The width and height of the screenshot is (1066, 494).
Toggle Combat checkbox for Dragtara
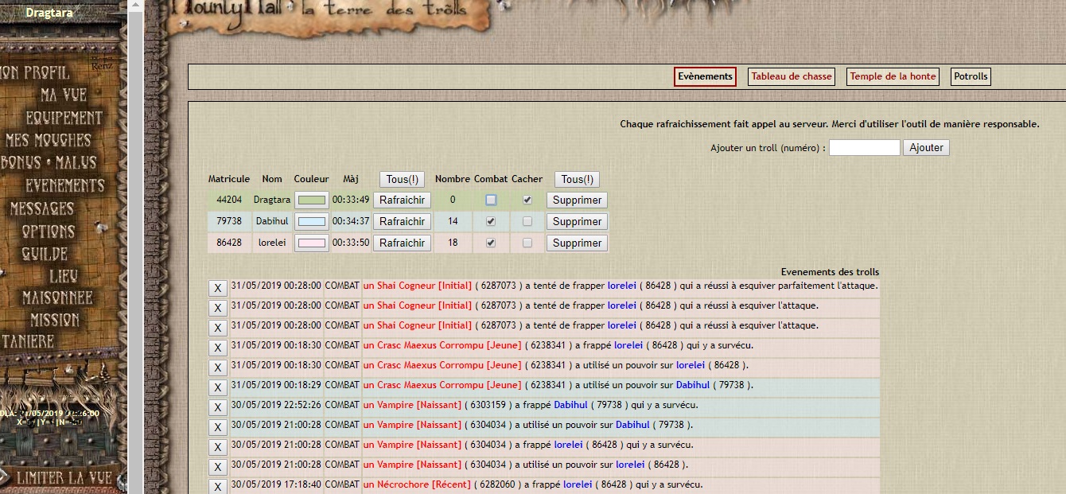tap(491, 200)
